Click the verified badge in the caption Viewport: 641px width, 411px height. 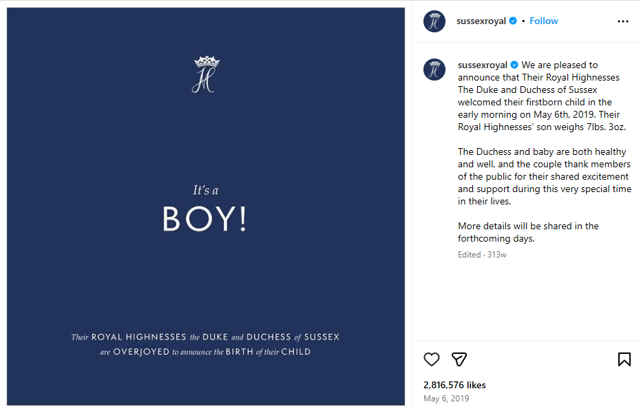(x=514, y=65)
